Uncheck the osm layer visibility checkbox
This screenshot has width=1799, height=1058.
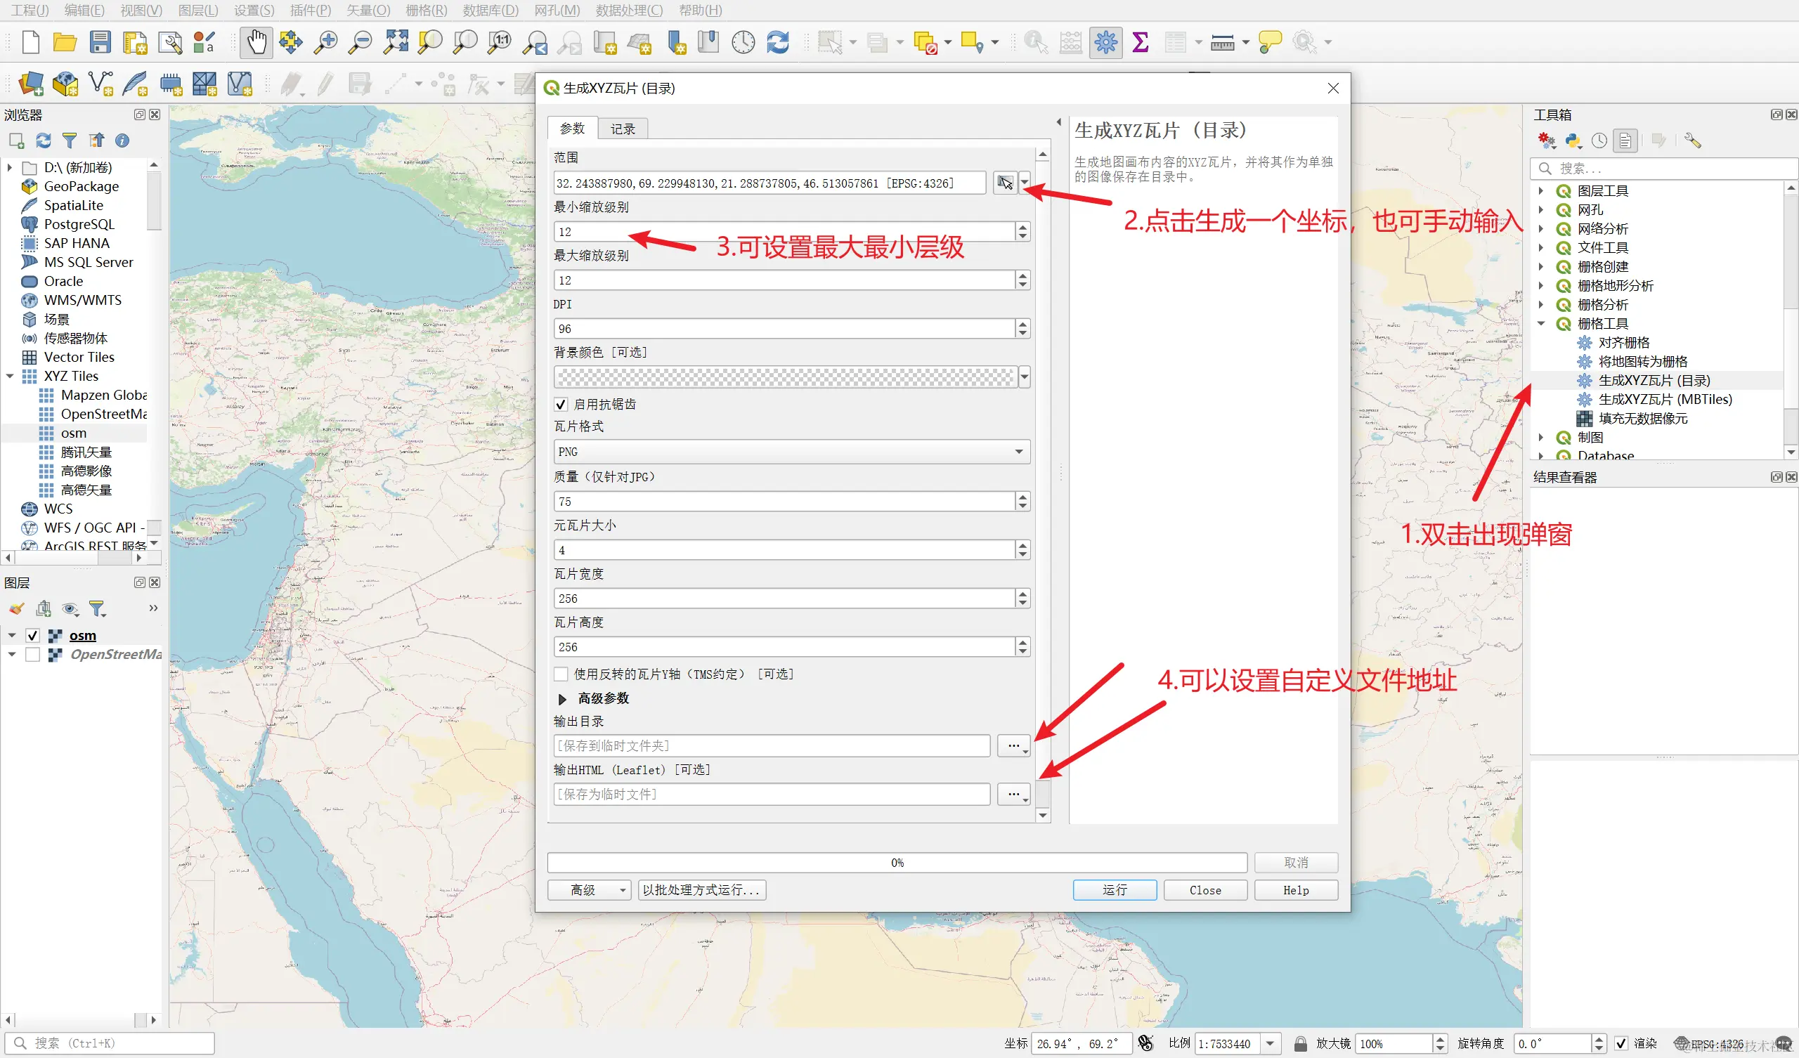32,635
